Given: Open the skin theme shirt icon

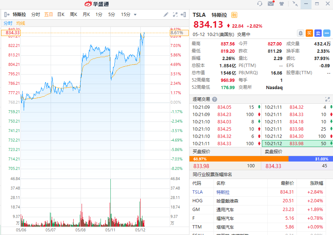Looking at the screenshot, I should point(282,4).
